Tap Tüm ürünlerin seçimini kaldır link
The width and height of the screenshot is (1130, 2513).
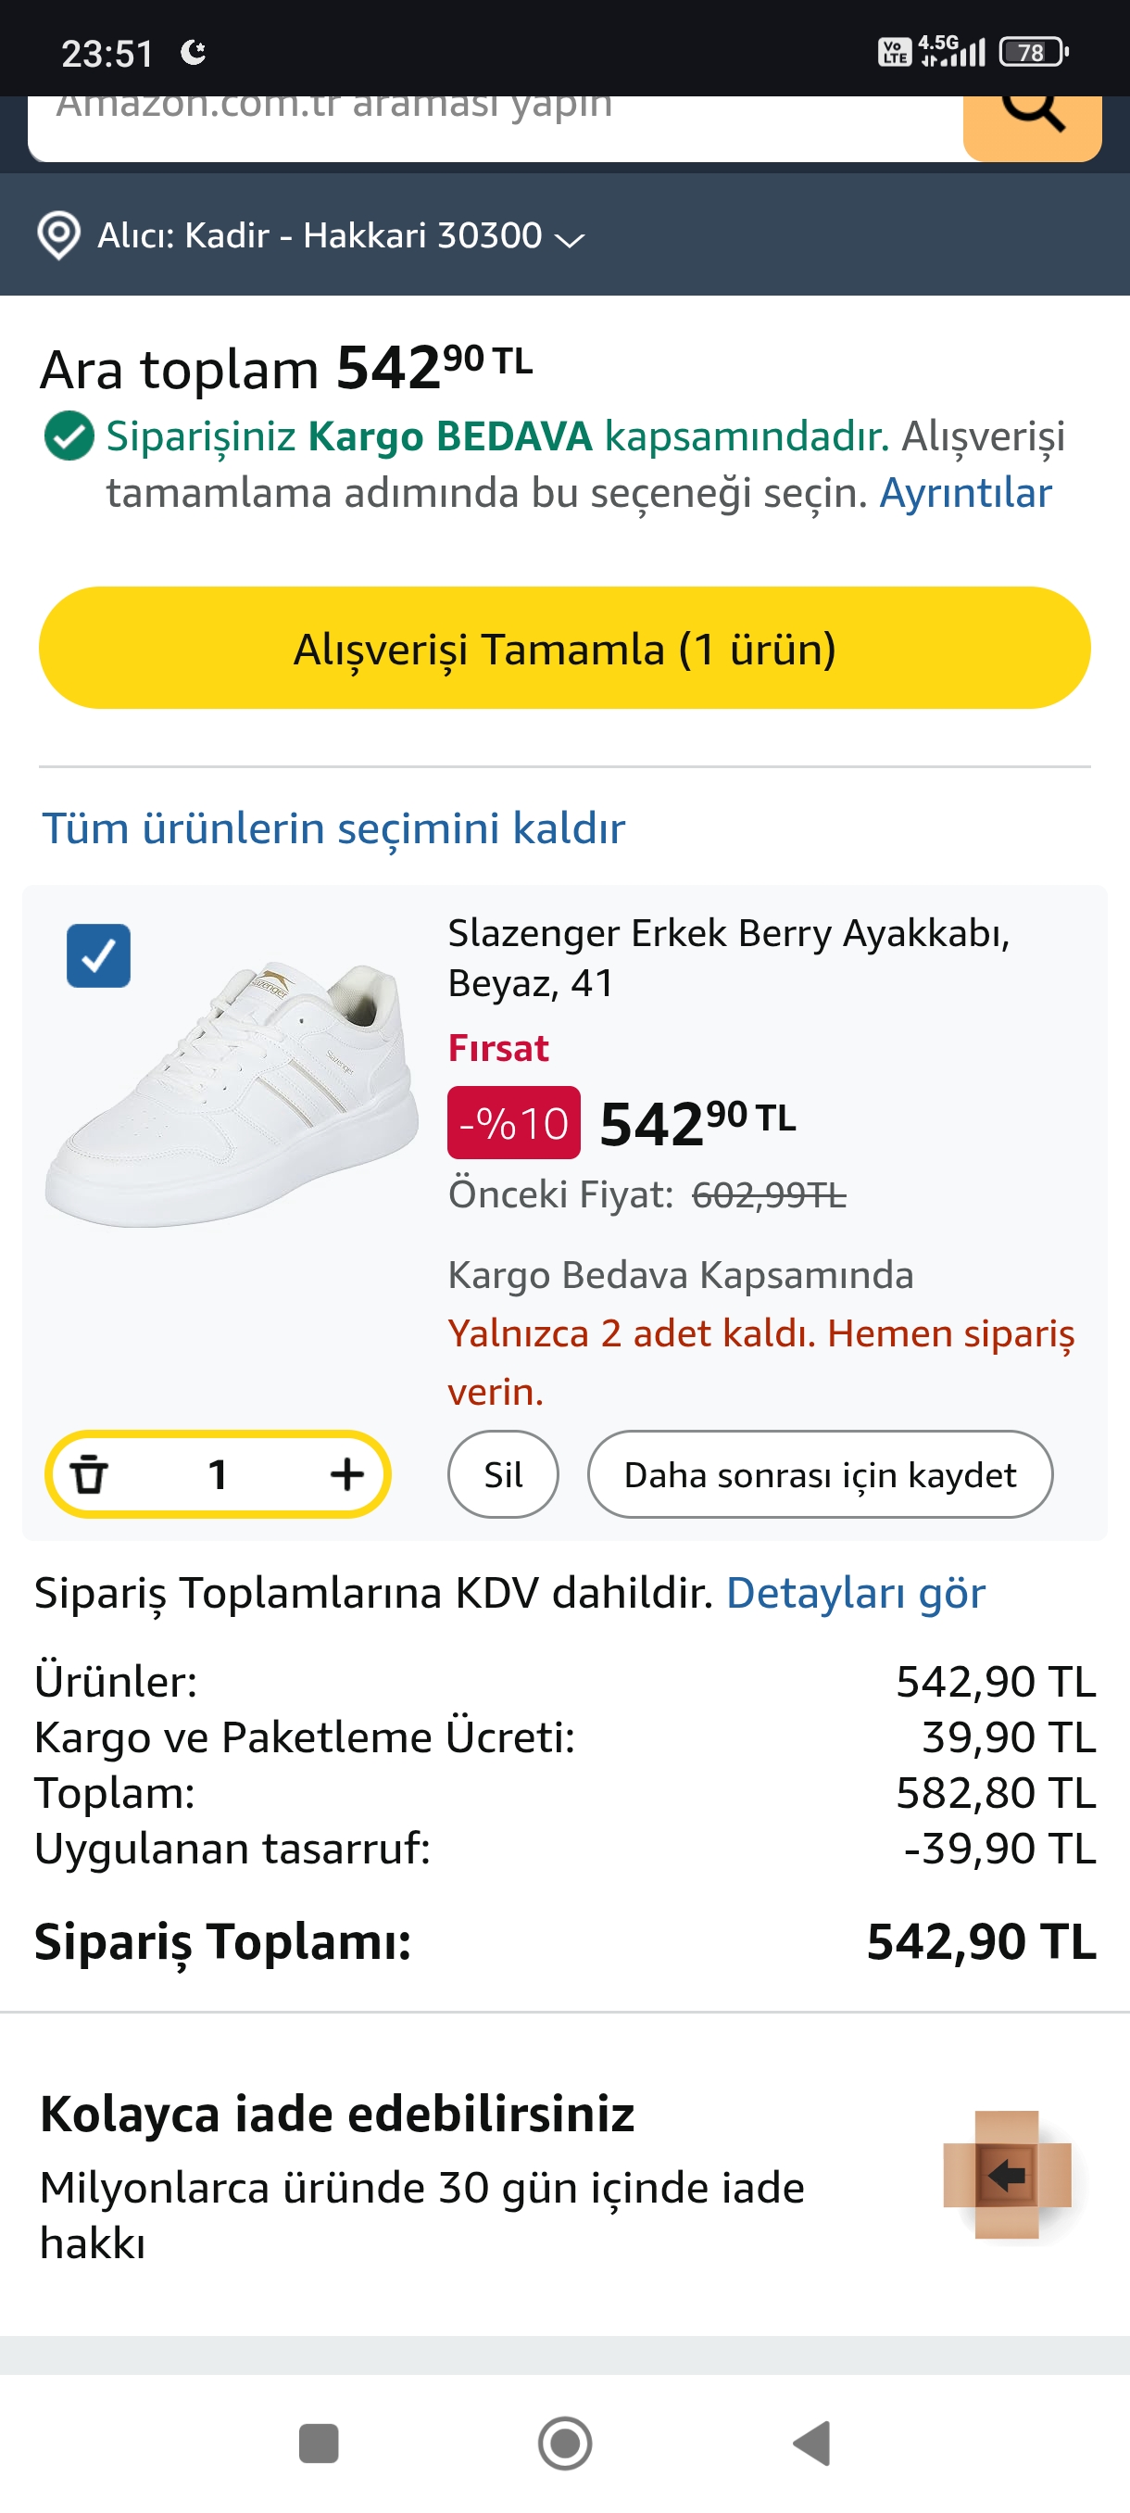click(x=333, y=827)
